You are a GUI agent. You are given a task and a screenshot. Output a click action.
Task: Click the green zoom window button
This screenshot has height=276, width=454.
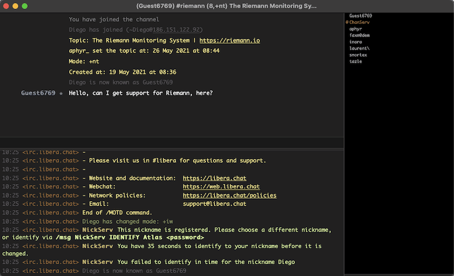coord(24,6)
